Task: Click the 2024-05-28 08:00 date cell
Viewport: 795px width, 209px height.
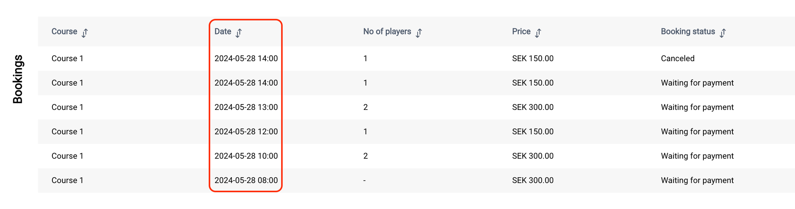Action: 246,180
